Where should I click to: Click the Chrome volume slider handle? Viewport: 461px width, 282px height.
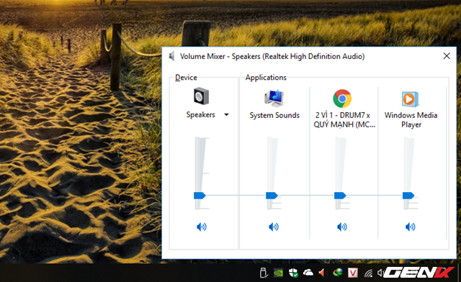coord(340,196)
